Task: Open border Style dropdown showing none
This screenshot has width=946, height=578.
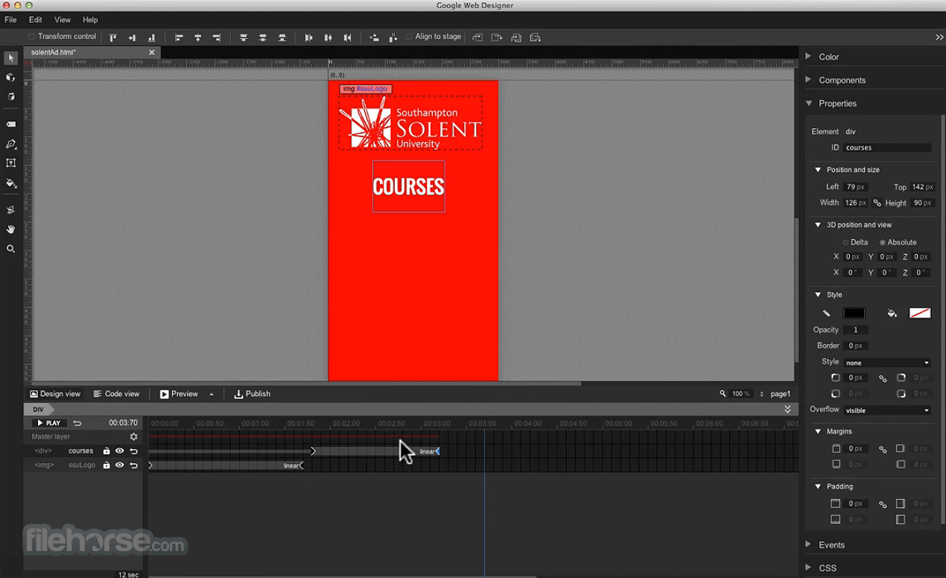Action: pyautogui.click(x=887, y=363)
